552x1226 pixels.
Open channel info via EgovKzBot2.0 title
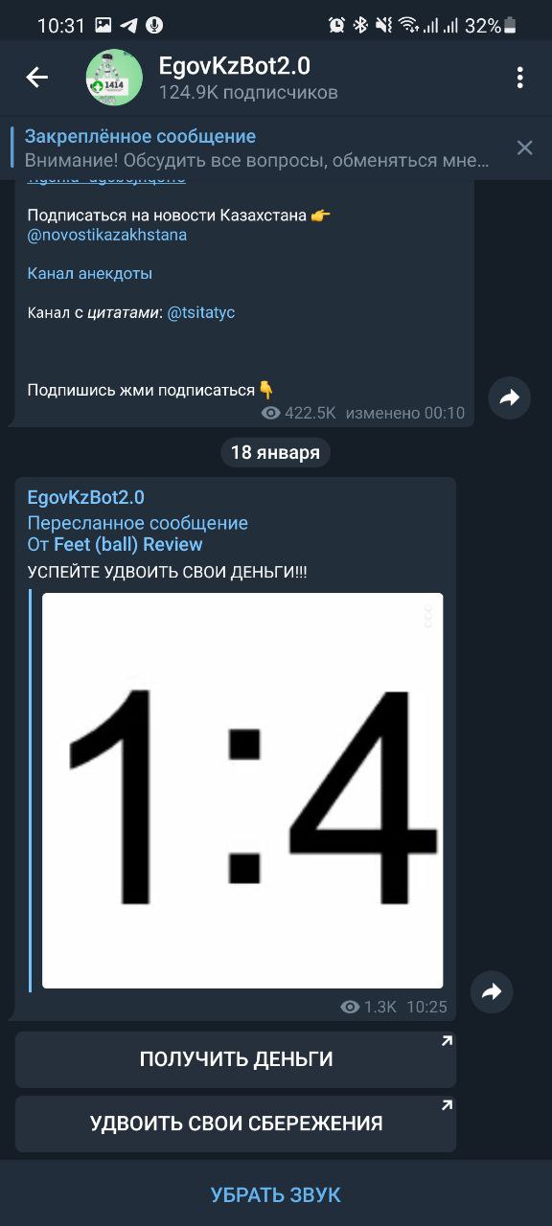(x=235, y=66)
